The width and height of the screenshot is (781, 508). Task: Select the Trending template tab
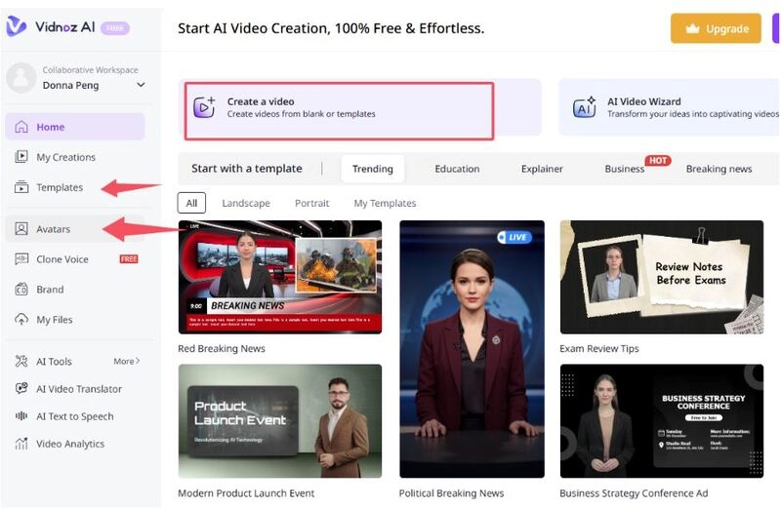373,169
